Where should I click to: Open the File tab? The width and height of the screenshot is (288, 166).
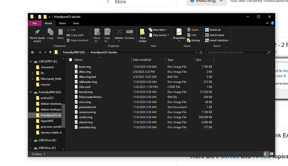click(x=35, y=23)
